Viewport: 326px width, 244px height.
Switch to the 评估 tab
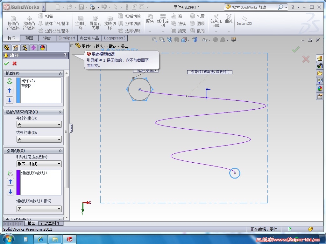[x=47, y=38]
